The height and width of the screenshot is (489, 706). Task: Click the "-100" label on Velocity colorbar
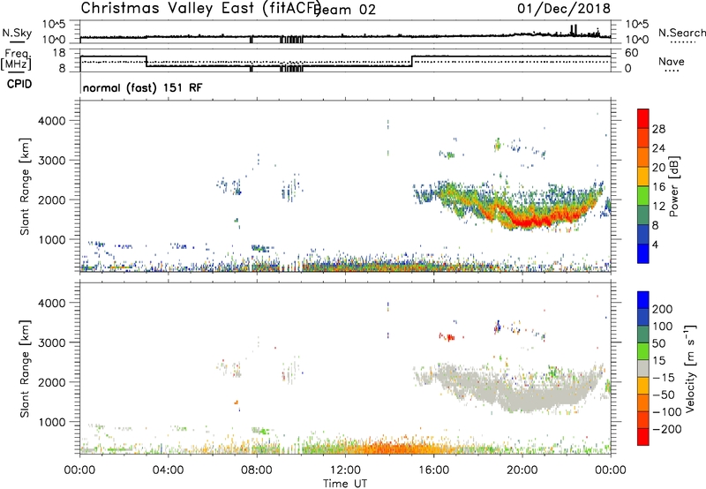(667, 412)
